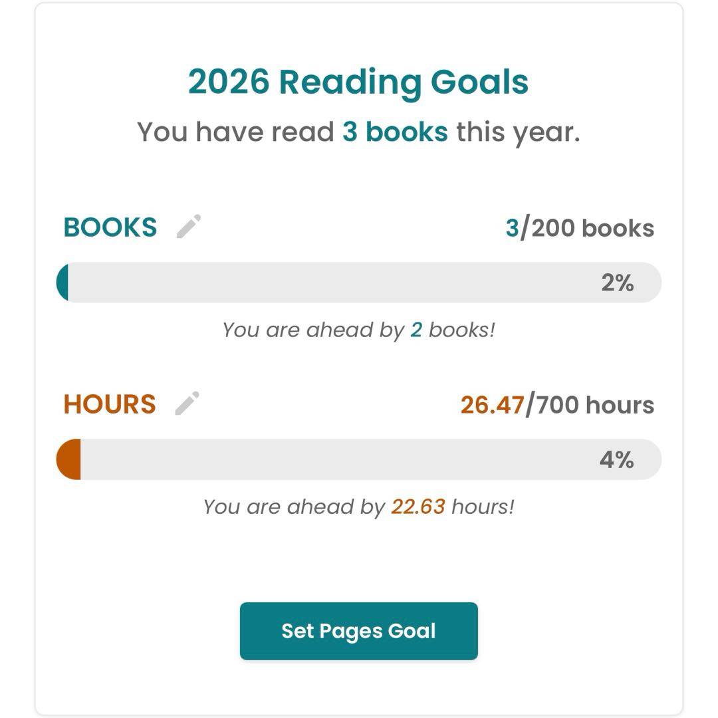This screenshot has width=718, height=718.
Task: Open the "3 books" link in subtitle
Action: pyautogui.click(x=395, y=132)
